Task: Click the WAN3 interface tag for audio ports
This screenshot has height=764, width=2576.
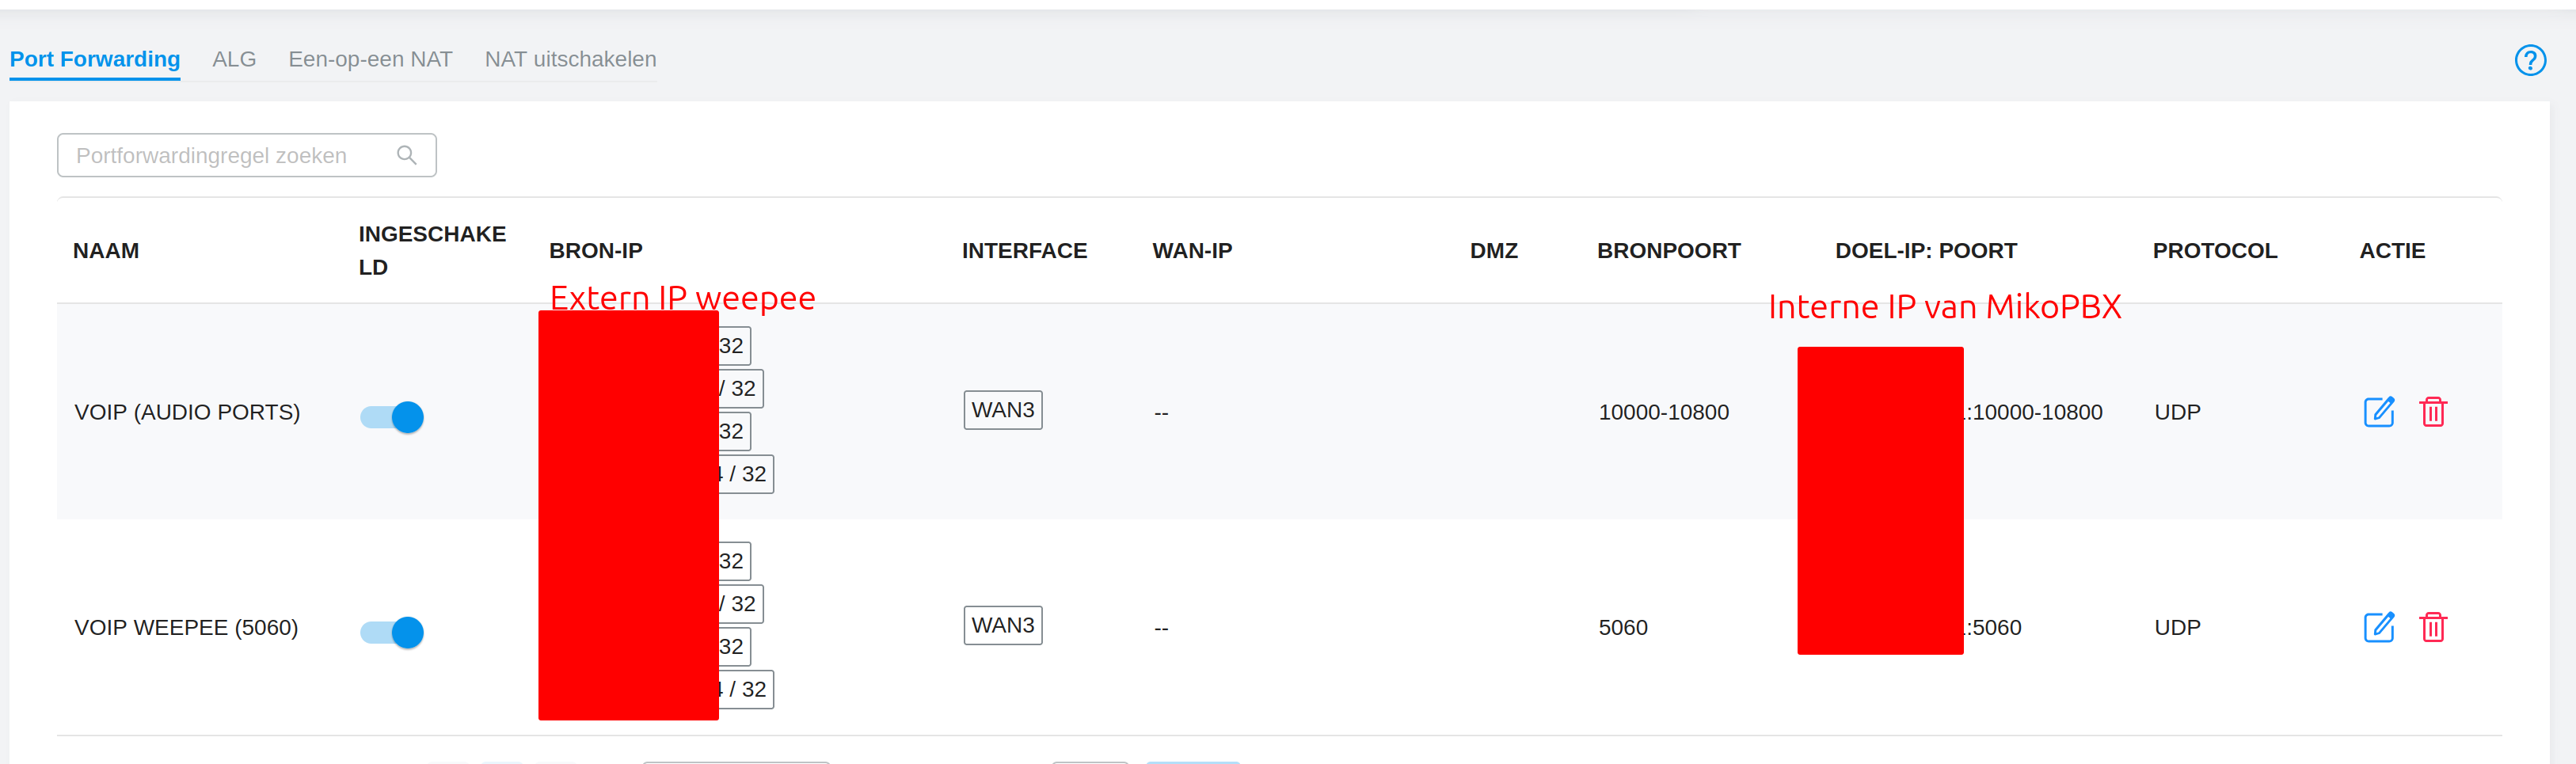Action: pos(1002,410)
